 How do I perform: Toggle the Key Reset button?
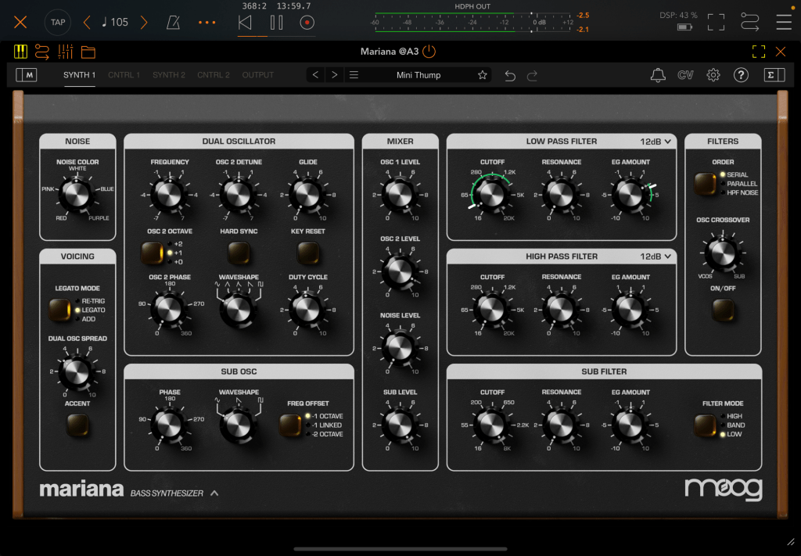(x=307, y=253)
